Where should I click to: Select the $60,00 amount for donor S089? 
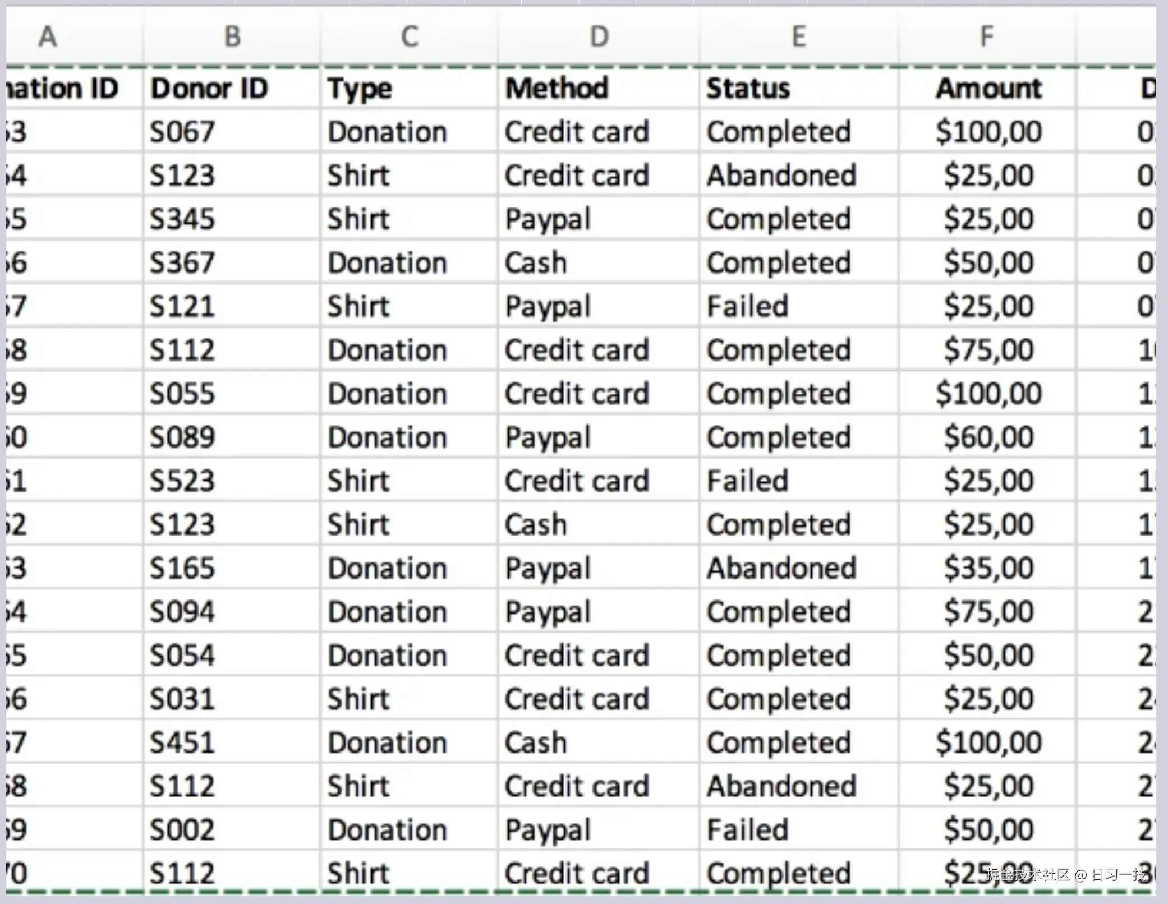[x=987, y=436]
